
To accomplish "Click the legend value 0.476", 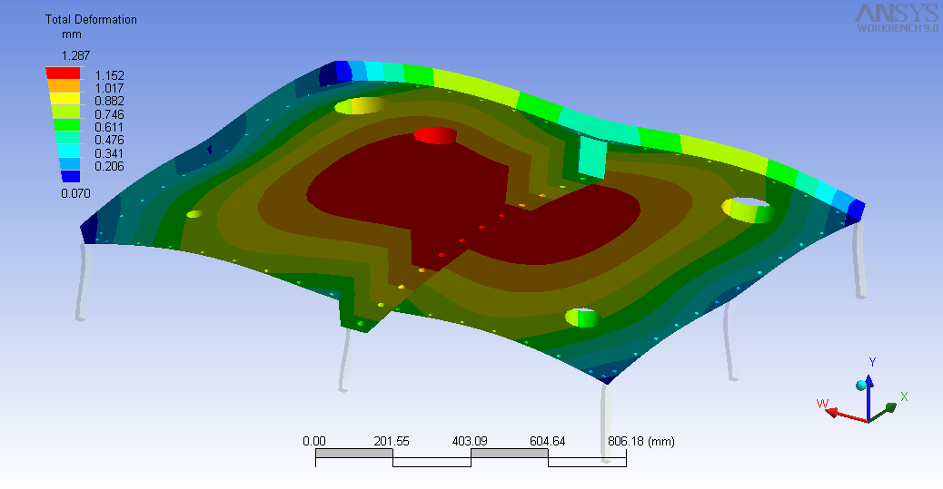I will [x=109, y=140].
